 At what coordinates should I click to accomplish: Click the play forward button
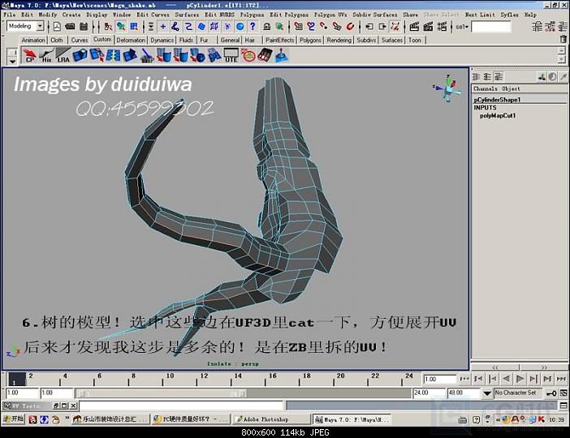pos(520,379)
